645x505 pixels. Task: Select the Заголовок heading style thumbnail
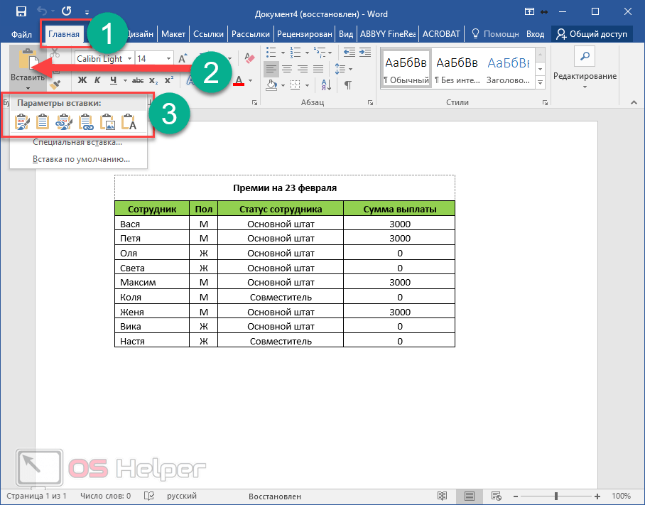(x=509, y=69)
